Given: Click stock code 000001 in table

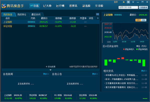Looking at the screenshot, I should click(31, 22).
